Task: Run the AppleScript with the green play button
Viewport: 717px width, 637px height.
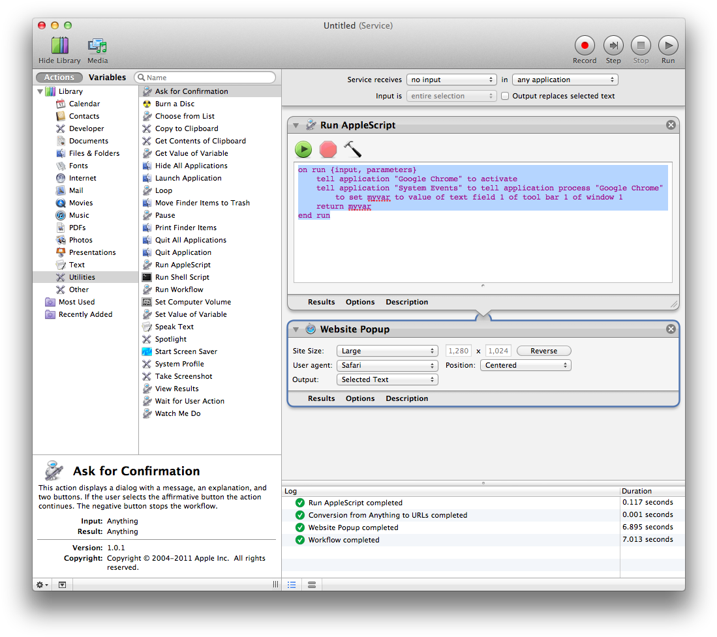Action: coord(303,149)
